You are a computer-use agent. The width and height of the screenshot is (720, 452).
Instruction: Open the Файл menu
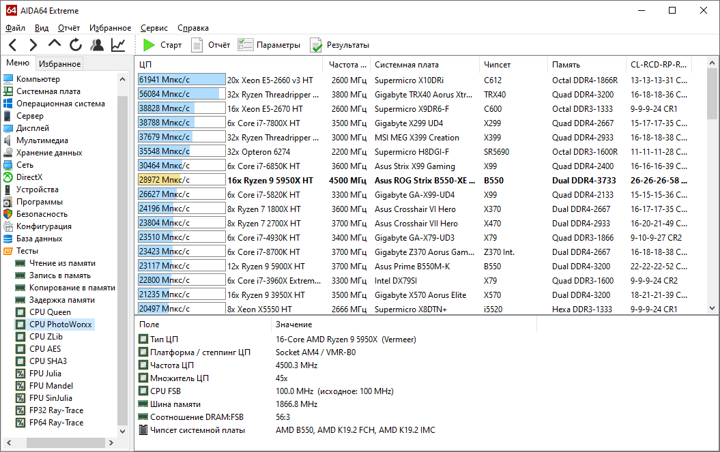coord(15,28)
